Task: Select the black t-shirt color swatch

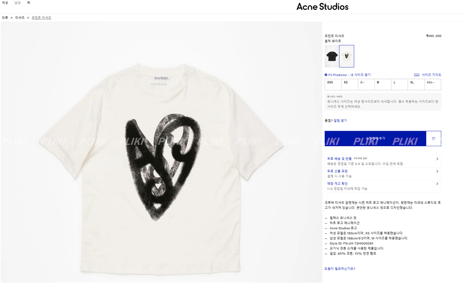Action: click(331, 56)
